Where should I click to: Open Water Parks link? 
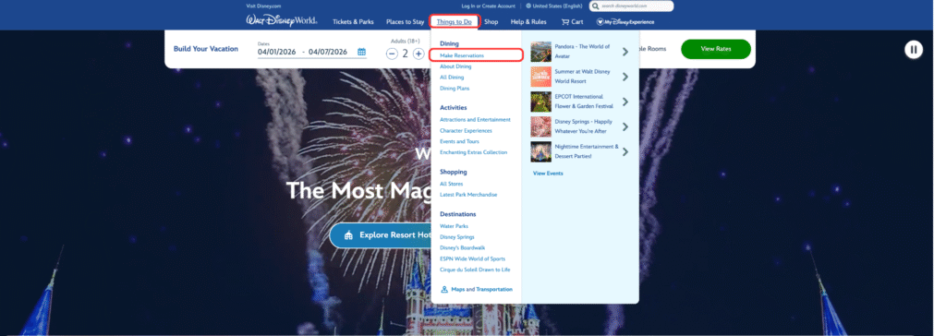(x=454, y=226)
